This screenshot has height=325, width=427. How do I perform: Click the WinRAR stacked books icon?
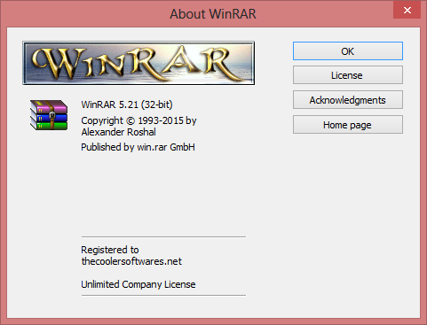point(49,115)
